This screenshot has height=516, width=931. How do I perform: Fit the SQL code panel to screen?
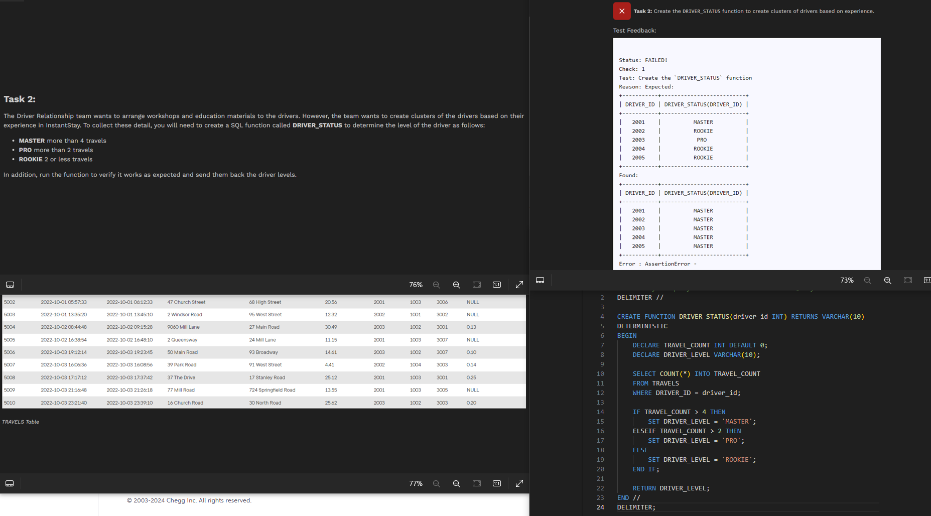click(907, 280)
